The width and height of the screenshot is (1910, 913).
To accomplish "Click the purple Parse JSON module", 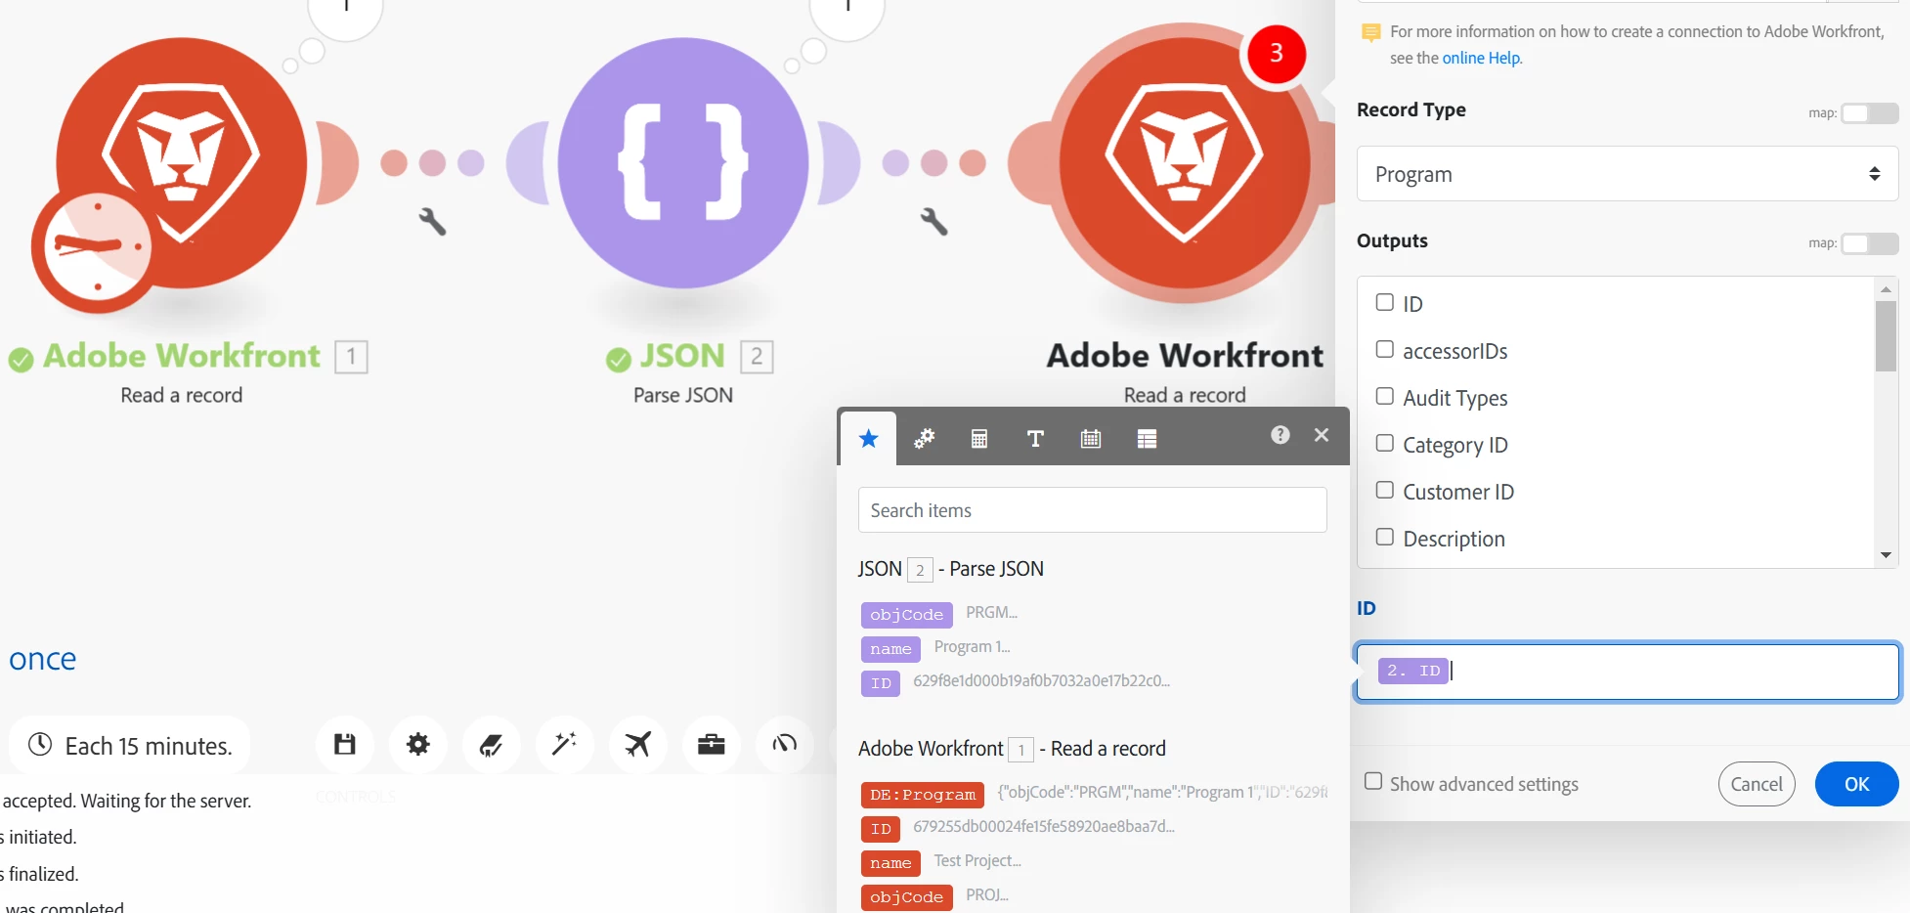I will [683, 163].
